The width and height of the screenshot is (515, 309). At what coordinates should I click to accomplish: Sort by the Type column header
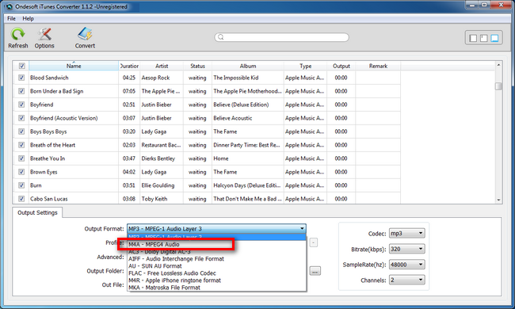(x=305, y=66)
